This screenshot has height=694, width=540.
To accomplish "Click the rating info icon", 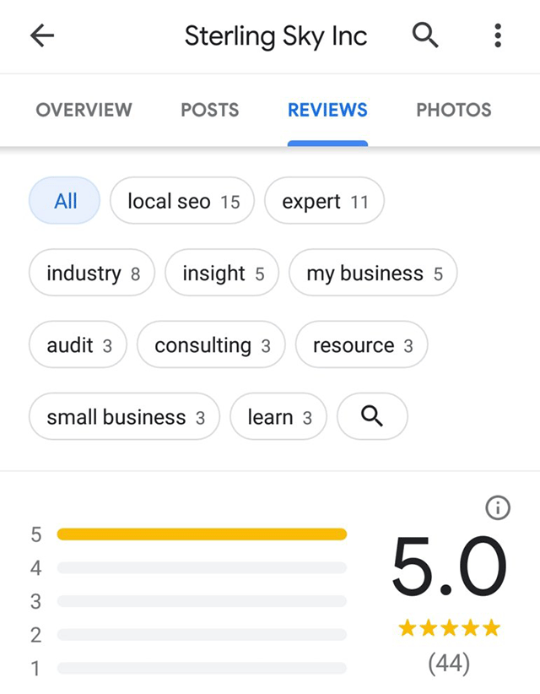I will click(x=498, y=507).
